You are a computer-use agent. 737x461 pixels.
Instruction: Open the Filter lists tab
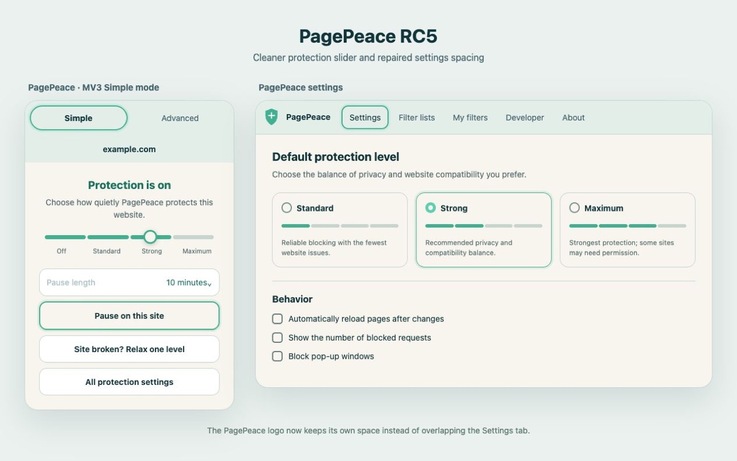(417, 118)
